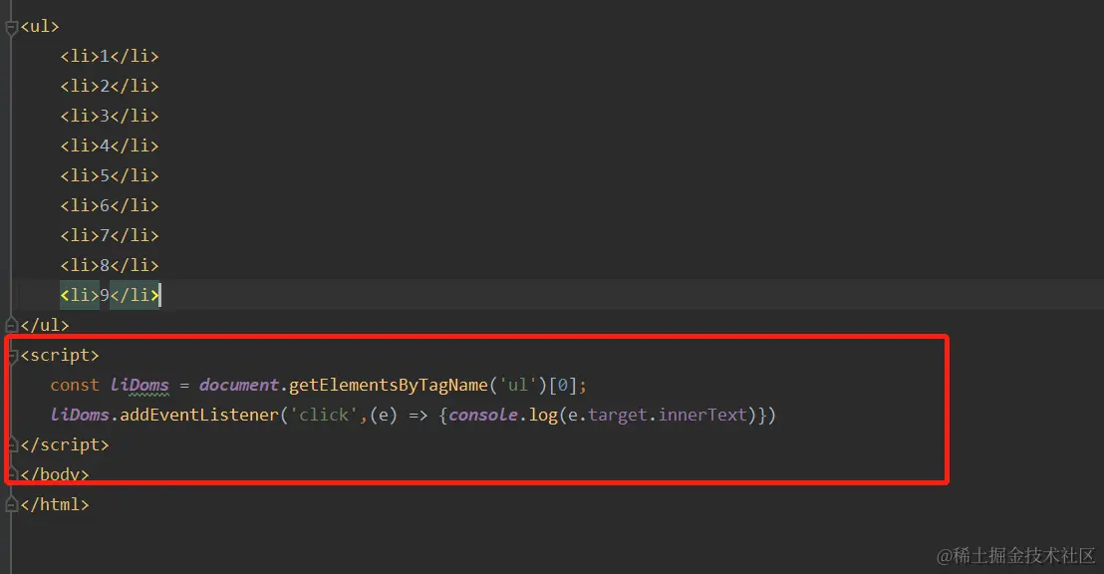Click liDoms before addEventListener
Screen dimensions: 1104x574
point(80,415)
